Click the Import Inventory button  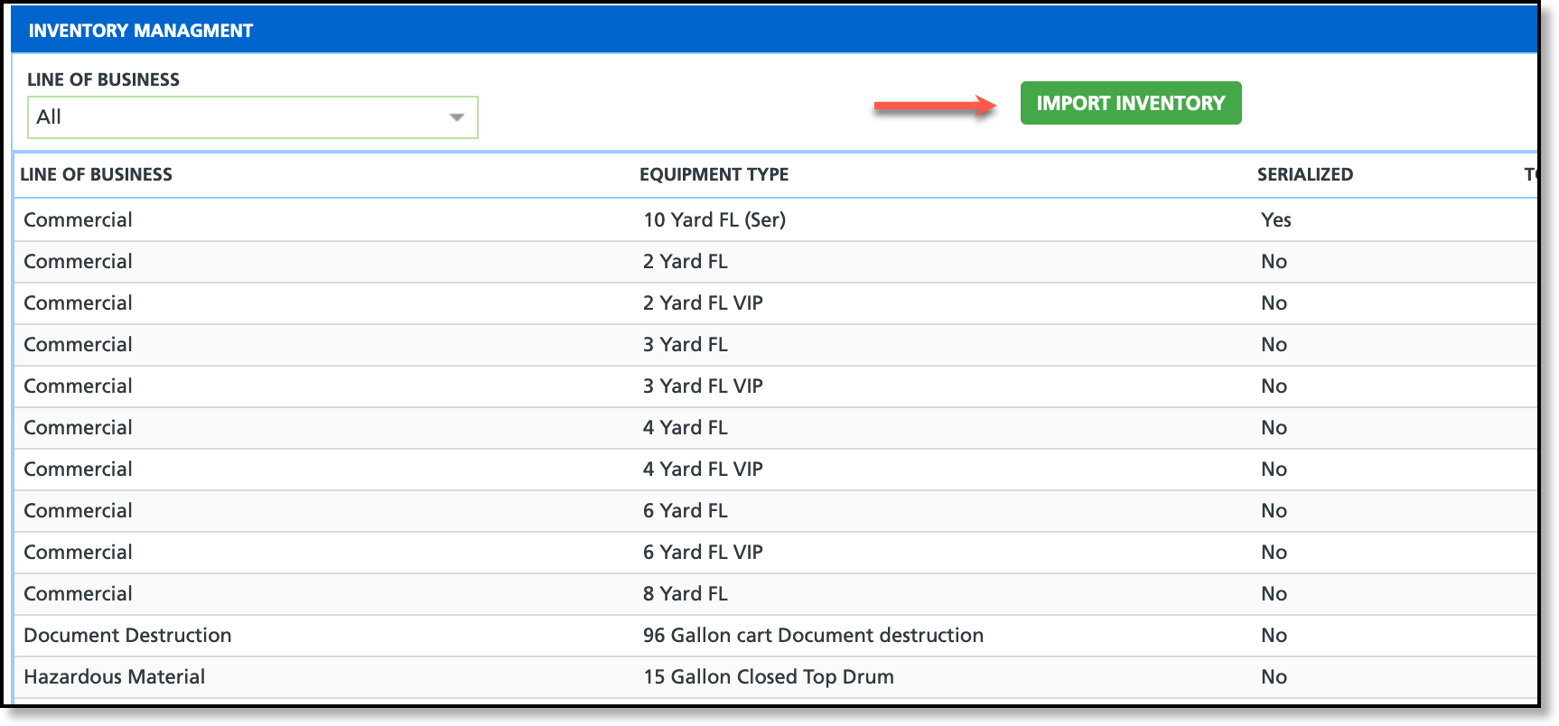coord(1131,103)
